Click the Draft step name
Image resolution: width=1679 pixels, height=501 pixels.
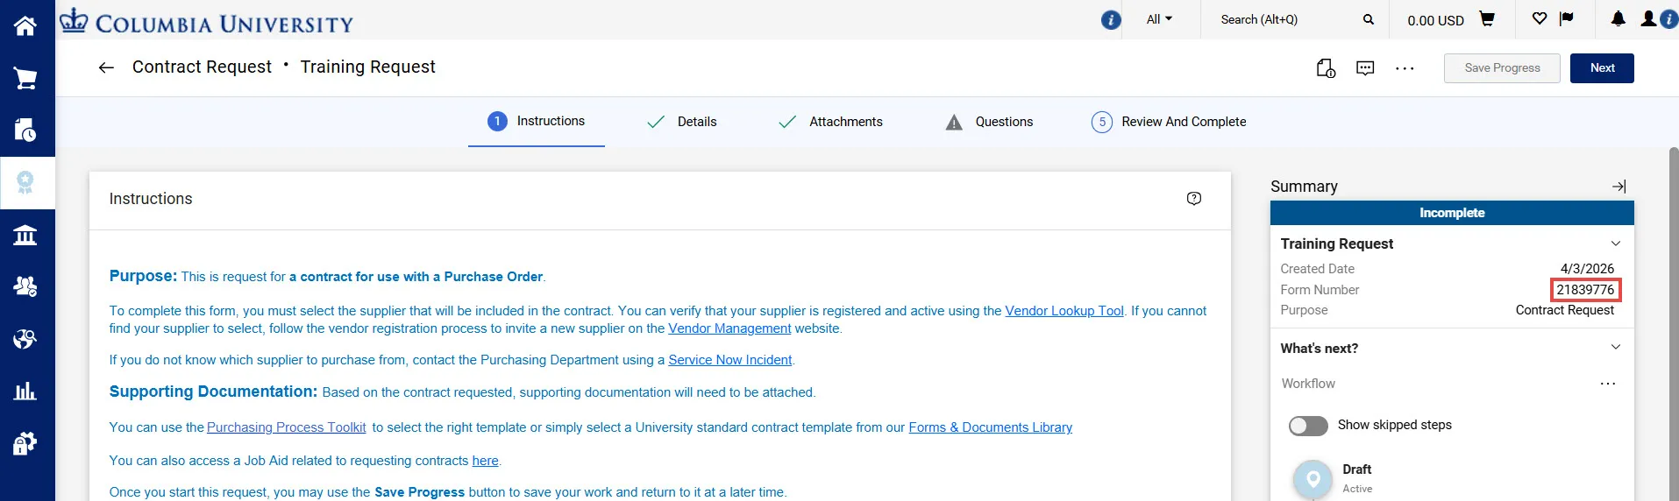[x=1356, y=469]
